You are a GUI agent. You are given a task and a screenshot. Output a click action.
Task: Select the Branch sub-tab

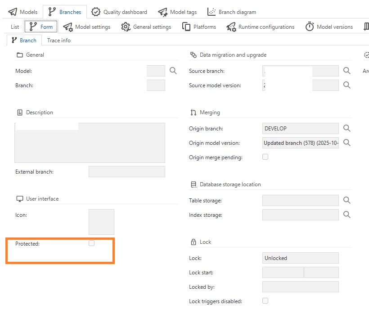click(x=24, y=40)
